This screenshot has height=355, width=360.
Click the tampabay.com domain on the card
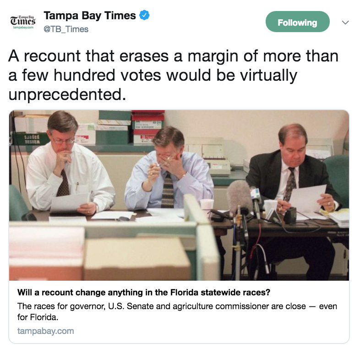tap(45, 331)
